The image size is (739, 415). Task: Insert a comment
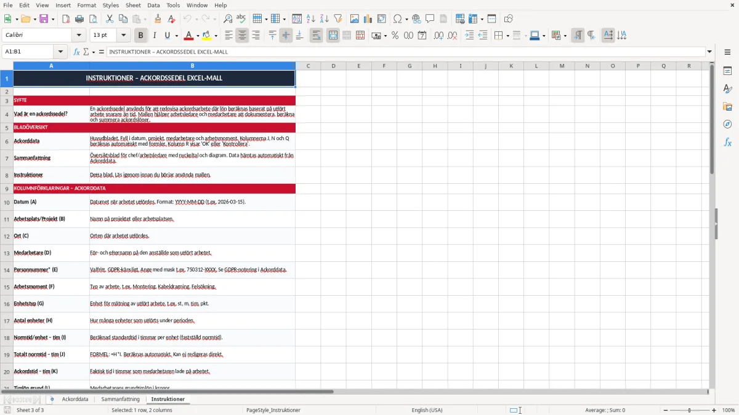430,19
